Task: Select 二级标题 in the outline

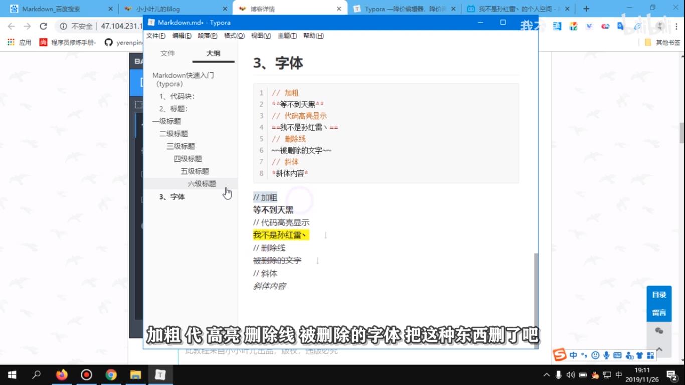Action: 174,134
